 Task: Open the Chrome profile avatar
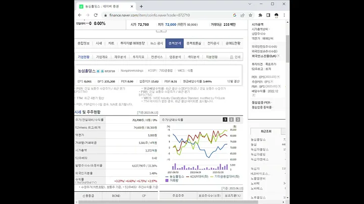(x=276, y=15)
